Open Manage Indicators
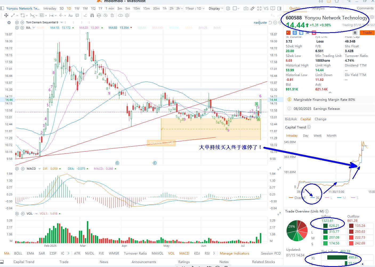Viewport: 375px width, 267px height. point(234,253)
